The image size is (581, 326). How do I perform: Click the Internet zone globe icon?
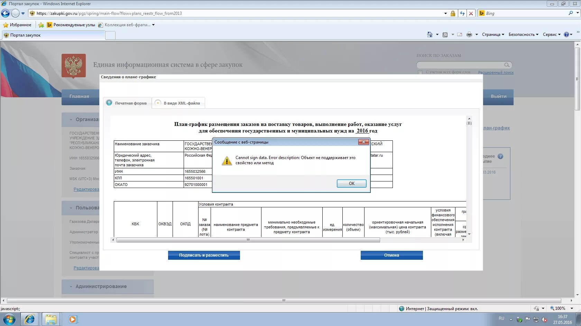[402, 309]
